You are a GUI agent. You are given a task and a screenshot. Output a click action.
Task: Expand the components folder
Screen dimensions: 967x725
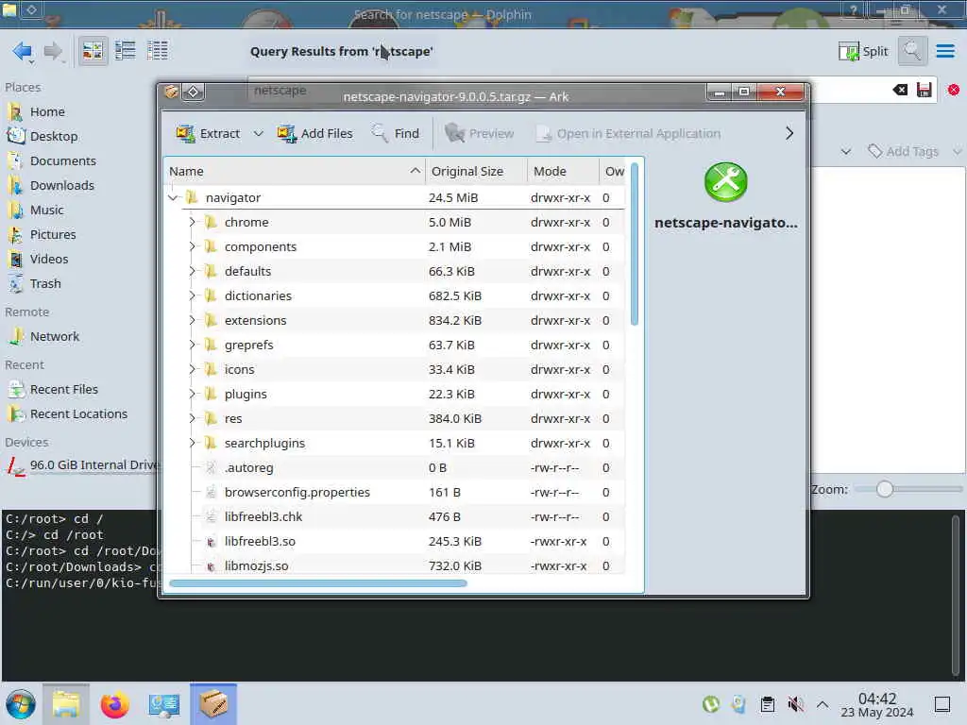[192, 246]
